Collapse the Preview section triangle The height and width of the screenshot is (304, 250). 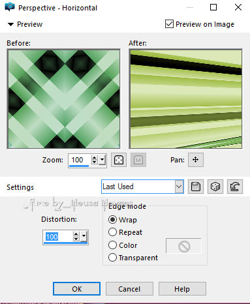10,24
